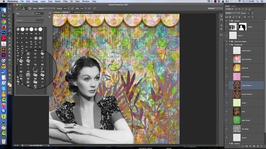Open the layer Fill slider arrow
Screen dimensions: 266x149
252,17
